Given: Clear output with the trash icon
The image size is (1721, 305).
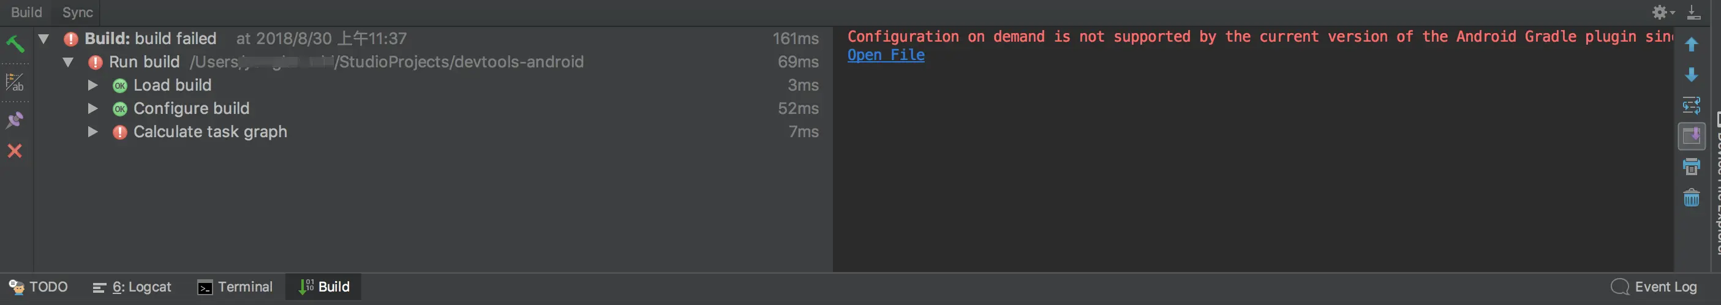Looking at the screenshot, I should pos(1691,198).
